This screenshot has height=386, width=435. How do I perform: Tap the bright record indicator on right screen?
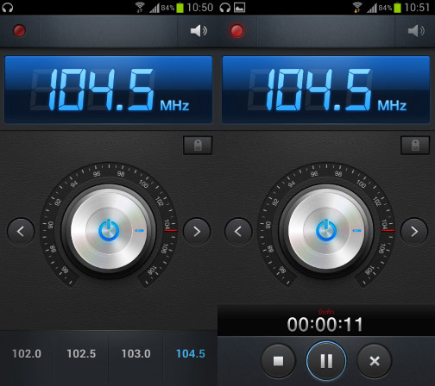tap(237, 31)
